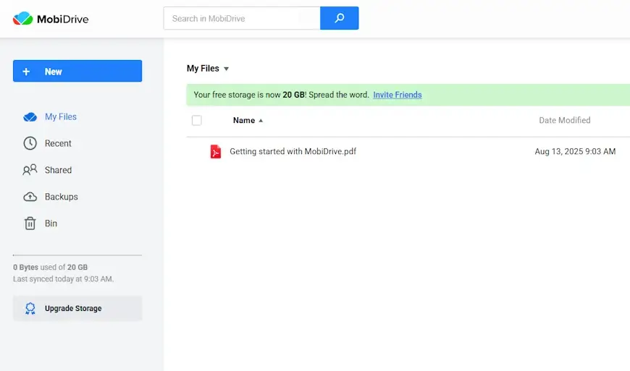This screenshot has width=630, height=371.
Task: Click in the Search in MobiDrive field
Action: coord(241,18)
